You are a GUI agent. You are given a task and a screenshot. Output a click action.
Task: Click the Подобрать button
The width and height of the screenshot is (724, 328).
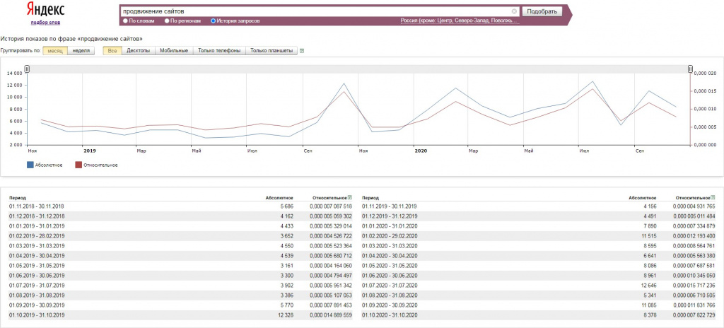542,11
